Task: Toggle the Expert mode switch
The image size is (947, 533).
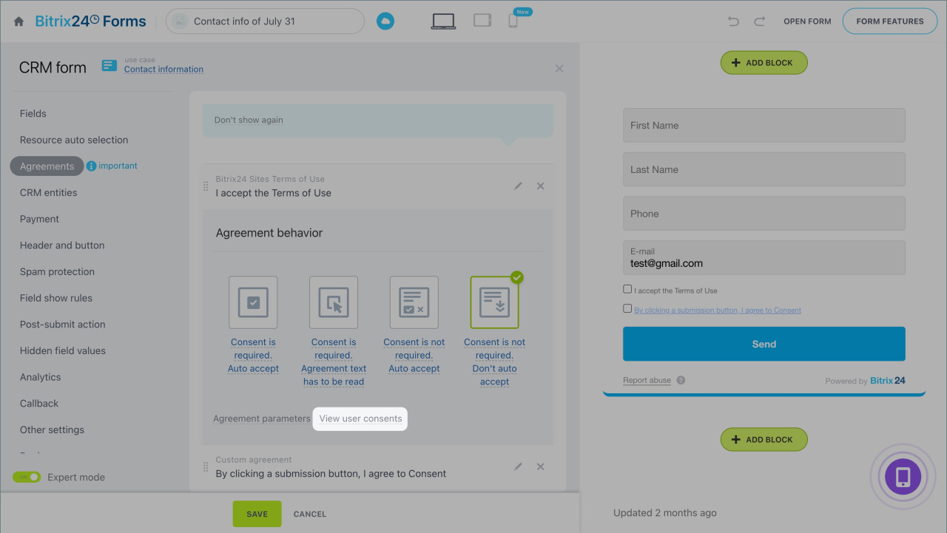Action: [x=27, y=477]
